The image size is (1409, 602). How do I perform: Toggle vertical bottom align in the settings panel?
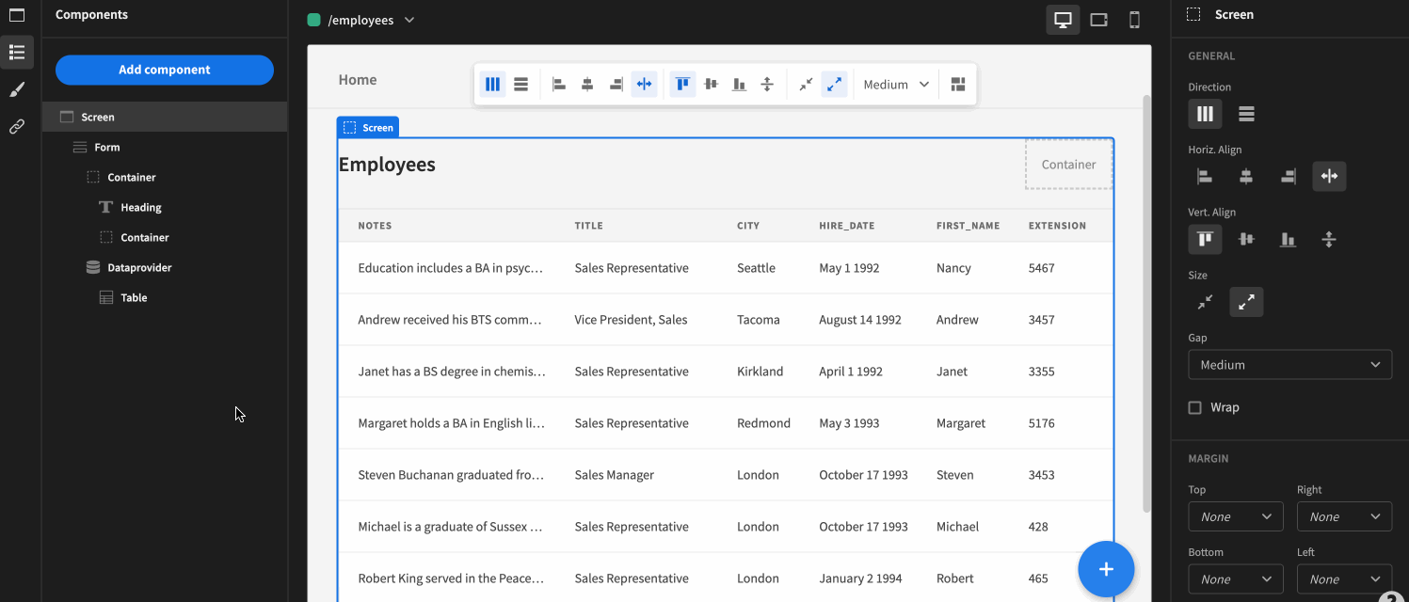pyautogui.click(x=1288, y=239)
